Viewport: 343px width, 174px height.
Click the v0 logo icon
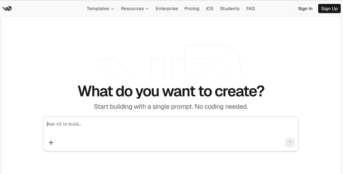7,9
